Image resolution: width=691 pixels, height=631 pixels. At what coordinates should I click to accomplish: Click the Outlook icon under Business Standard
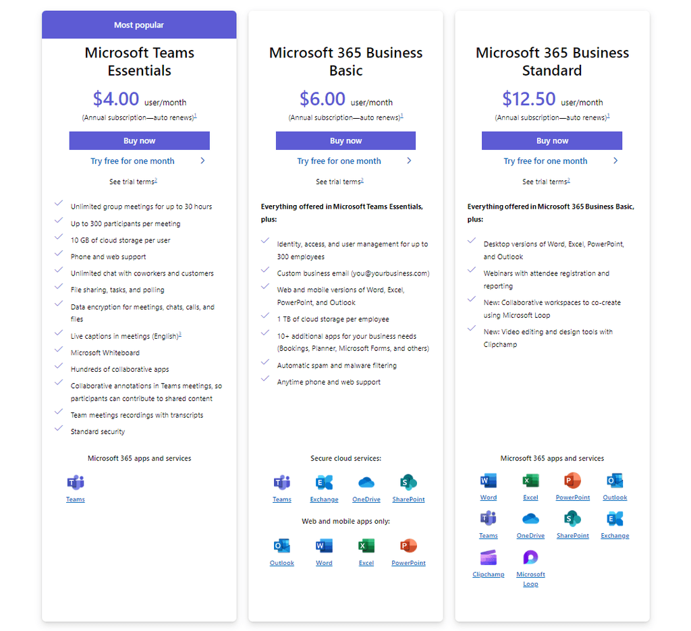[x=615, y=483]
